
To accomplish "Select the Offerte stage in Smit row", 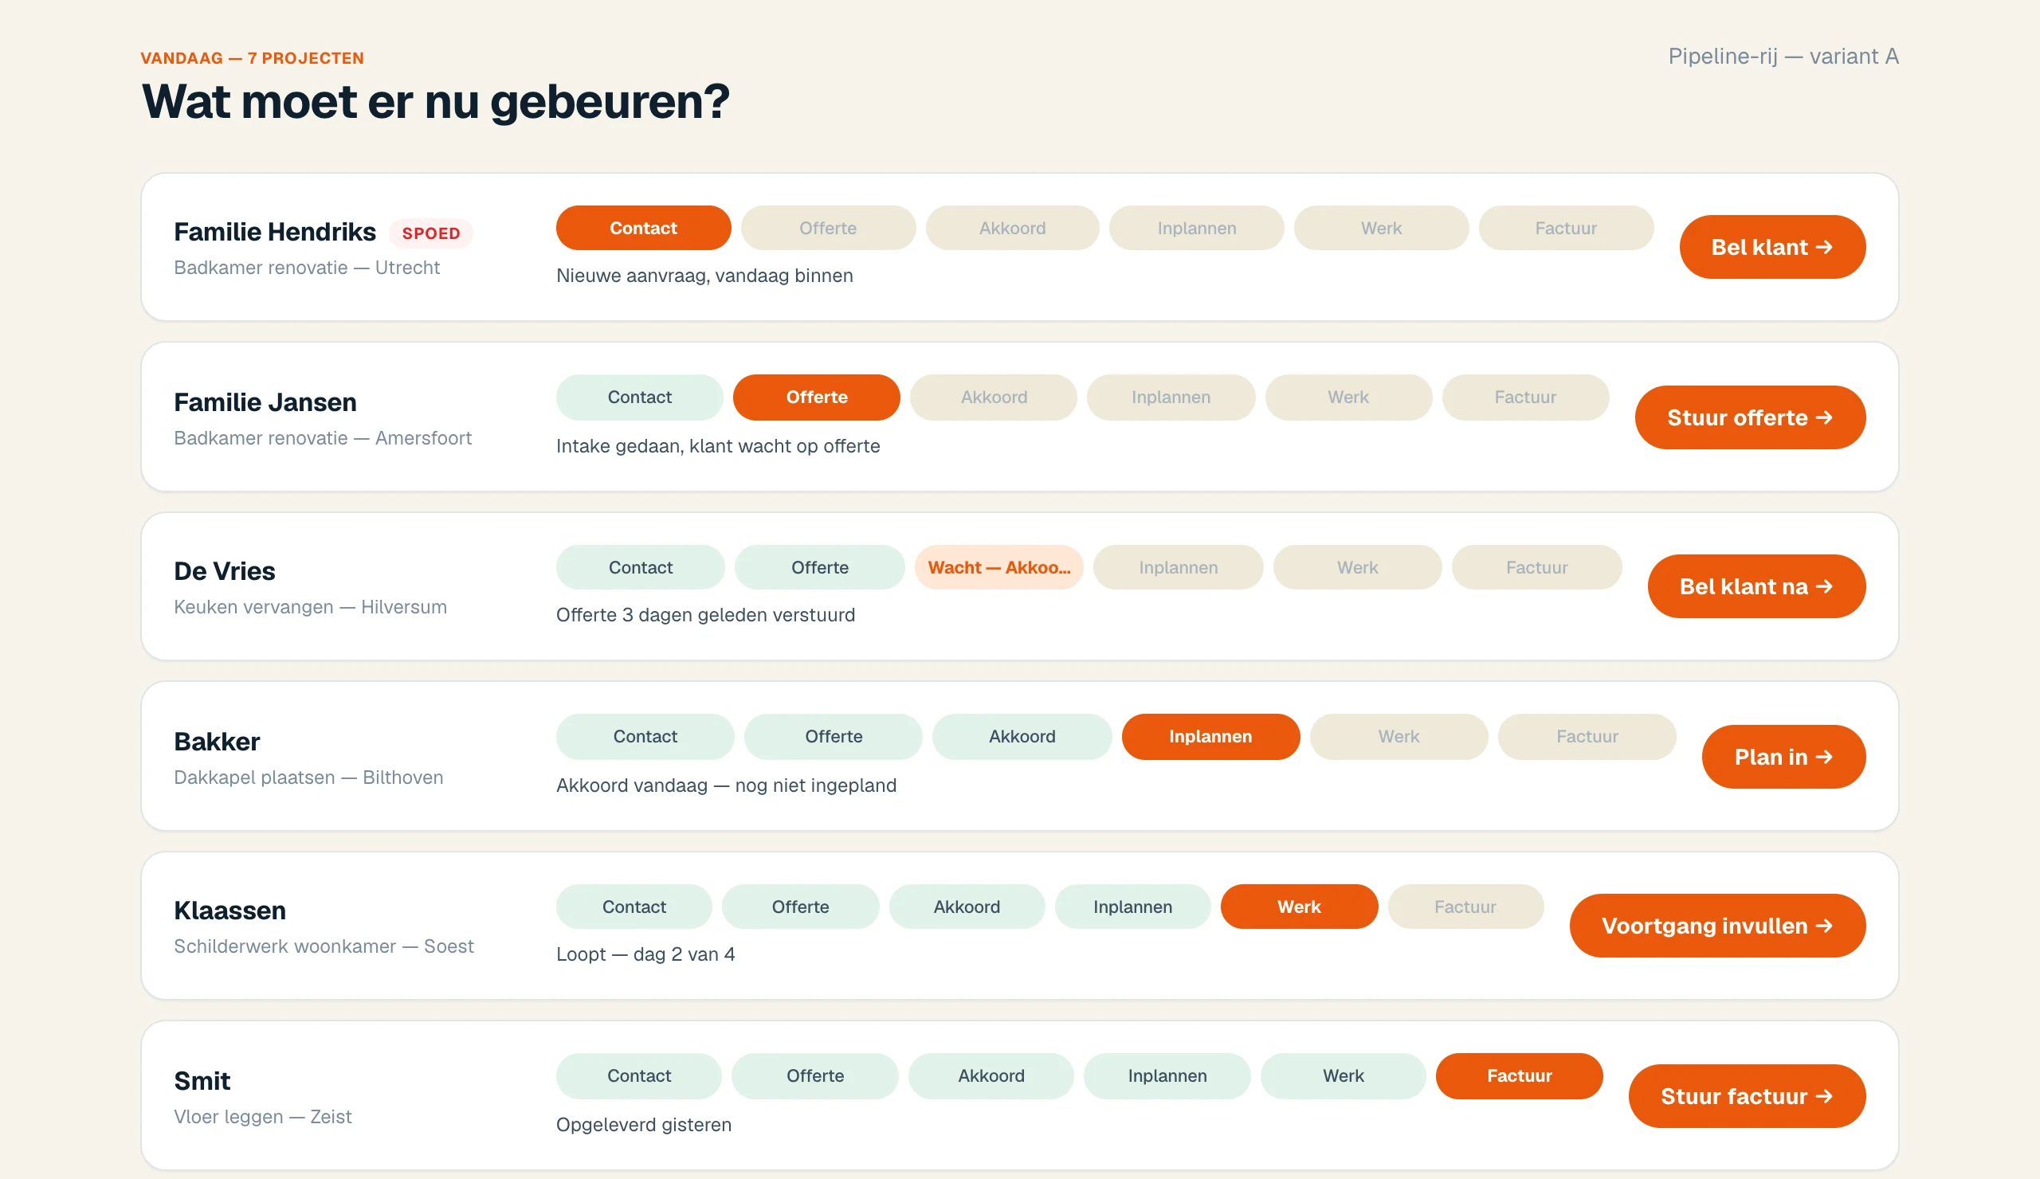I will 815,1075.
